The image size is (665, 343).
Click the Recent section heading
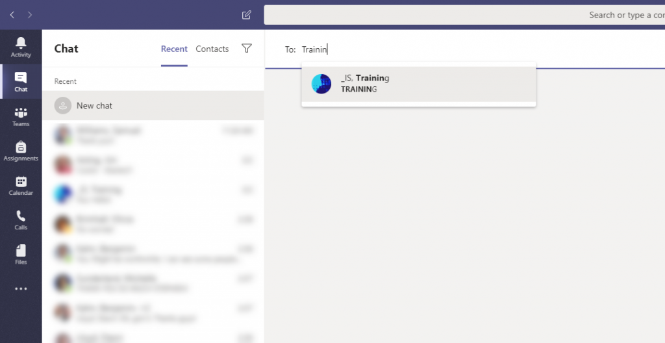(66, 81)
